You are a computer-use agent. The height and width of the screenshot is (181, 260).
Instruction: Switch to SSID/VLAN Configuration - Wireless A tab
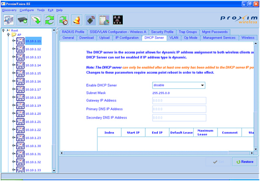click(x=118, y=32)
